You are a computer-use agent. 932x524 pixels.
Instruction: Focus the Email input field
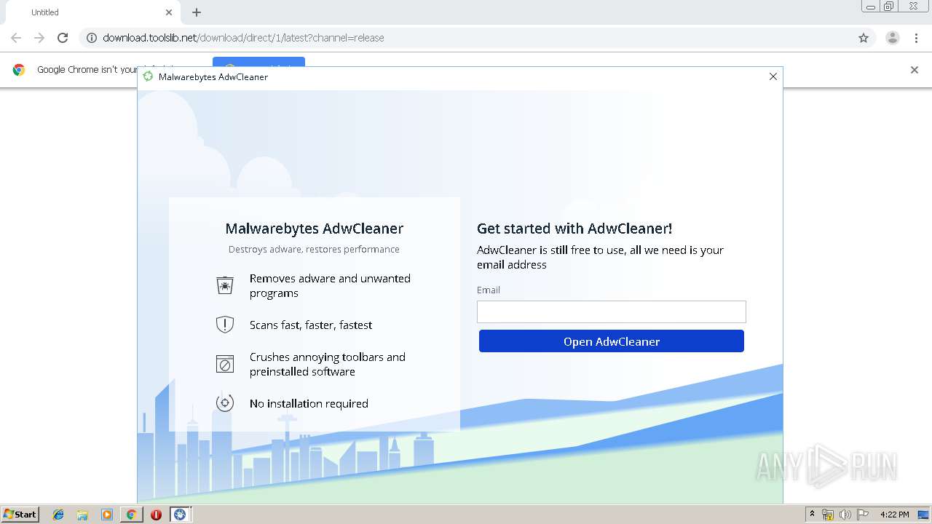[612, 311]
